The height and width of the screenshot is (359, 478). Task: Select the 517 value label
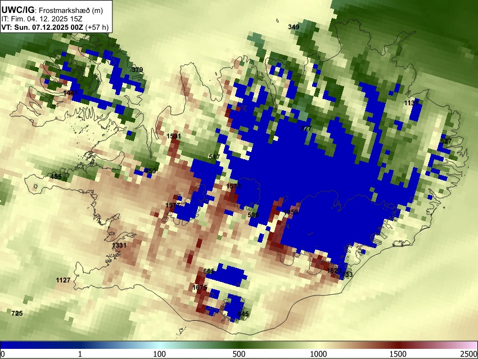[214, 157]
